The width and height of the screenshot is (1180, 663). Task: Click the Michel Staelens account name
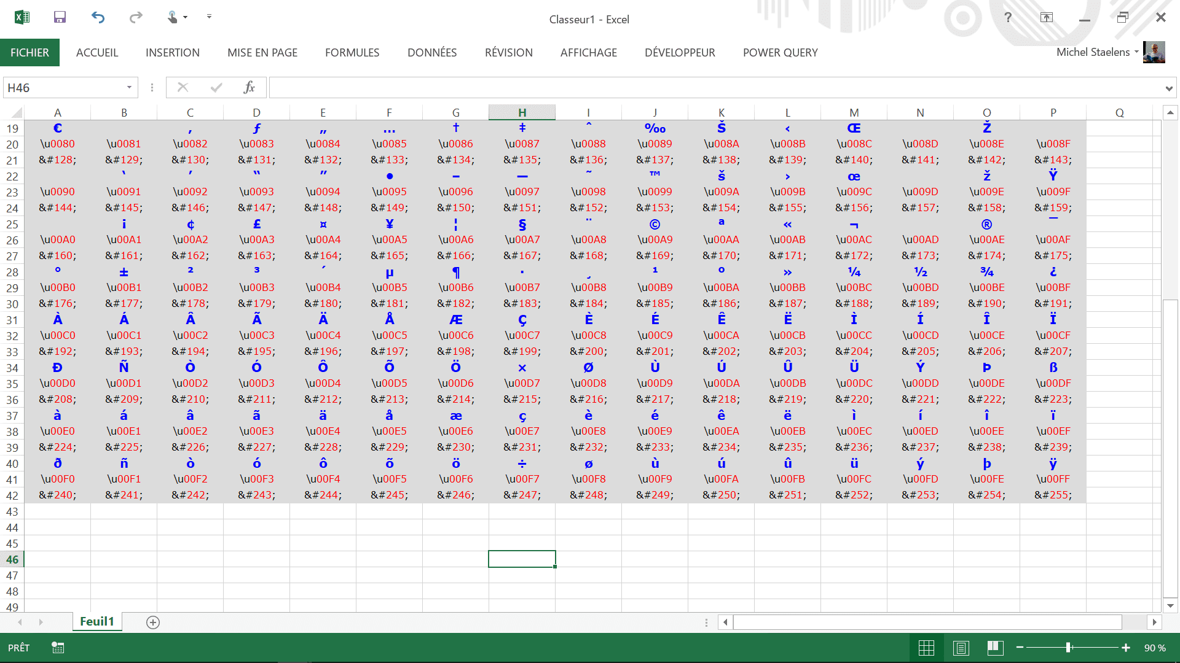[x=1093, y=52]
